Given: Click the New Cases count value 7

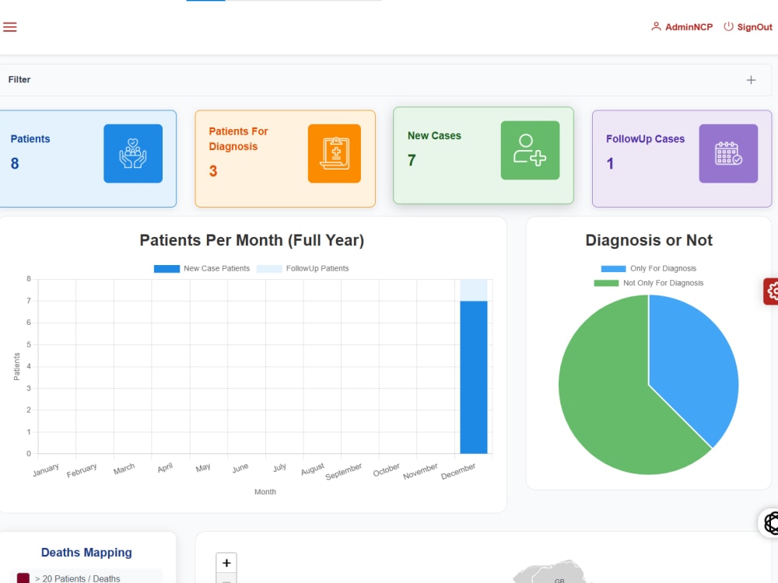Looking at the screenshot, I should click(x=412, y=160).
